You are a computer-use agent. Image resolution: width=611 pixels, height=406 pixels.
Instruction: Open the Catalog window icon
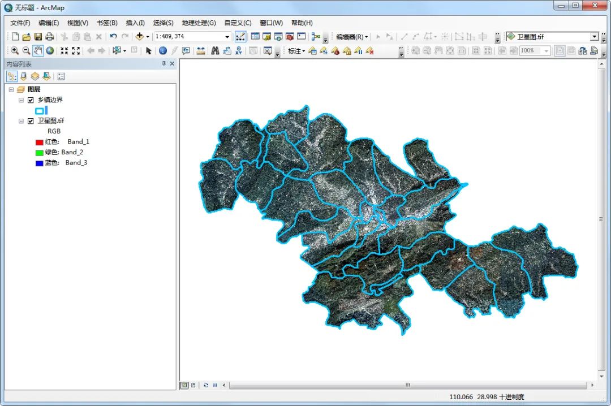[265, 37]
